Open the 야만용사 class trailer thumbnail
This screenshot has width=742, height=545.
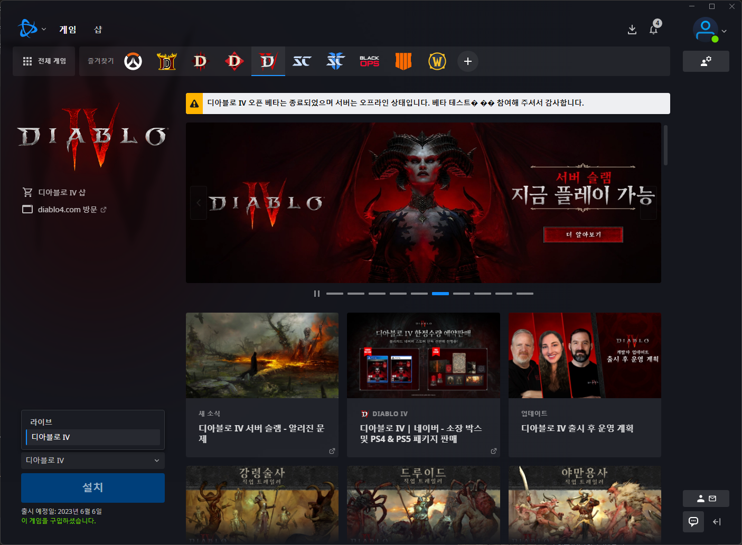pyautogui.click(x=585, y=504)
